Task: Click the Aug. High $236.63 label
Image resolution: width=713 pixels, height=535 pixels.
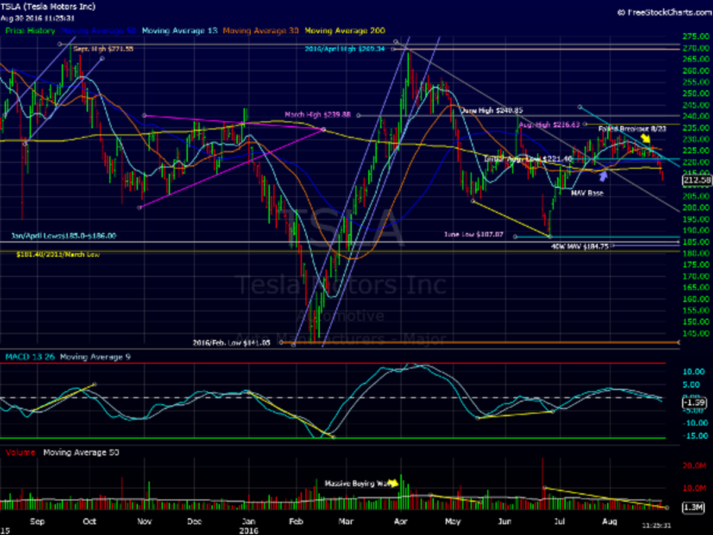Action: (x=549, y=125)
